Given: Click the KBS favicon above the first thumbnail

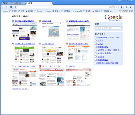Looking at the screenshot, I should 13,21.
